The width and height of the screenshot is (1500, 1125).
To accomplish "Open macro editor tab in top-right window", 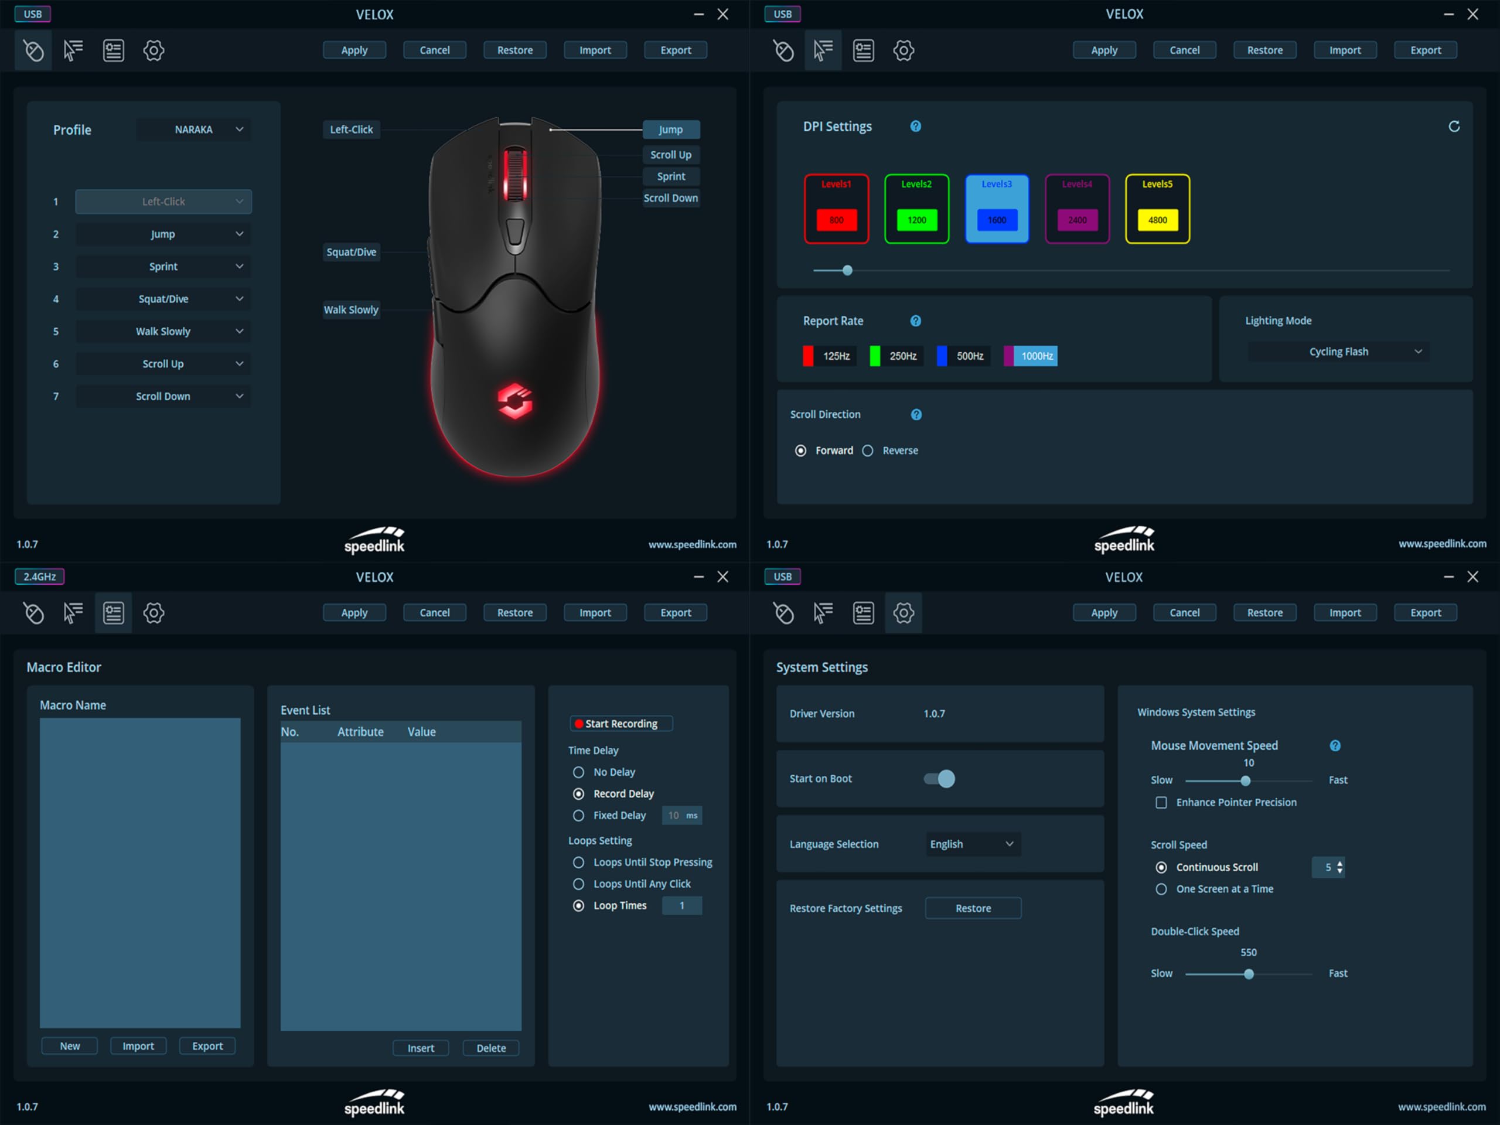I will coord(863,50).
